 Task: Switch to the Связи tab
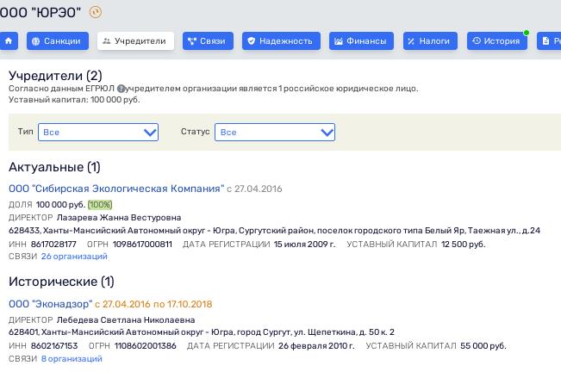[208, 41]
